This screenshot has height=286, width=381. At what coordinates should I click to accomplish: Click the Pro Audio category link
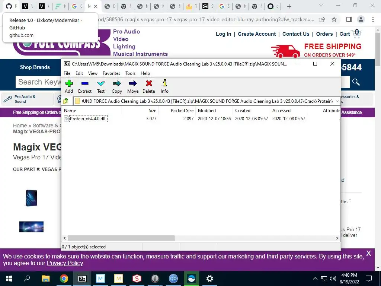click(x=127, y=32)
